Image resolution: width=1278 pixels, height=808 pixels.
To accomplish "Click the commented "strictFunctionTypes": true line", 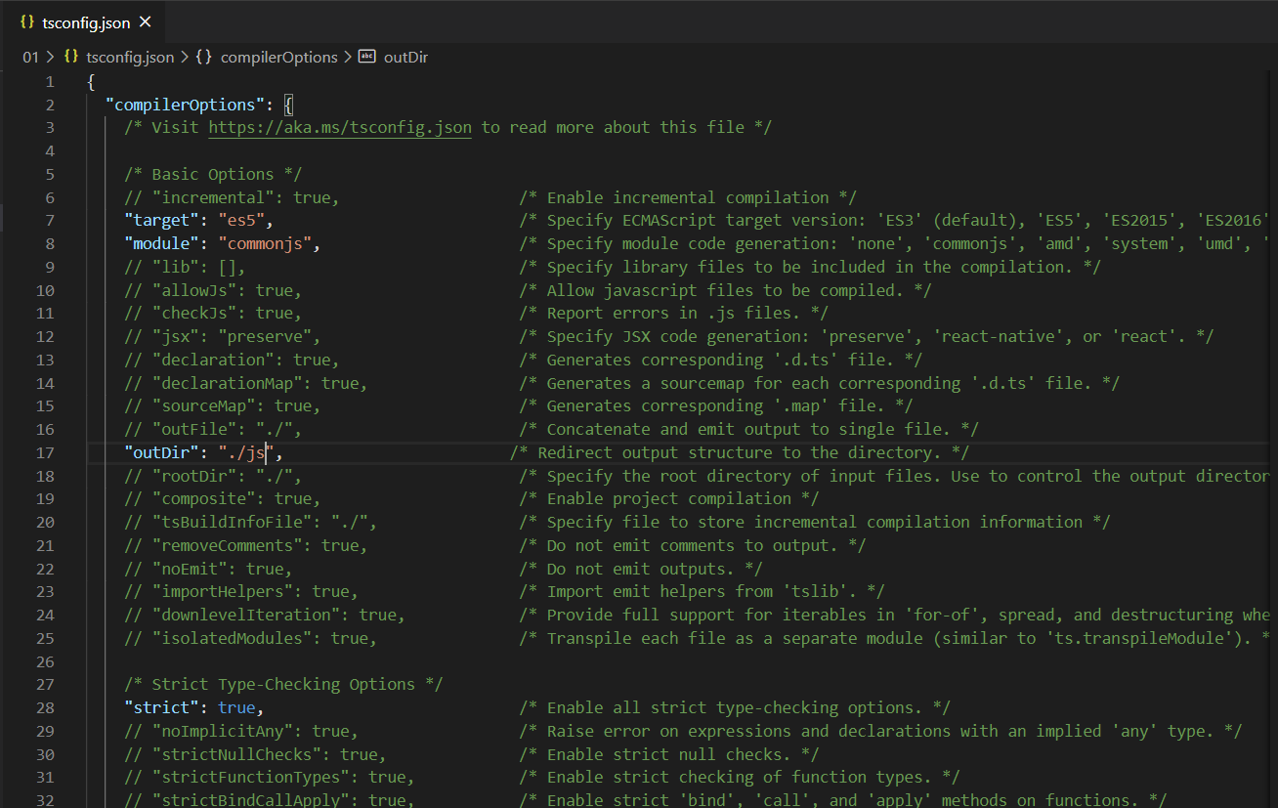I will [x=270, y=777].
